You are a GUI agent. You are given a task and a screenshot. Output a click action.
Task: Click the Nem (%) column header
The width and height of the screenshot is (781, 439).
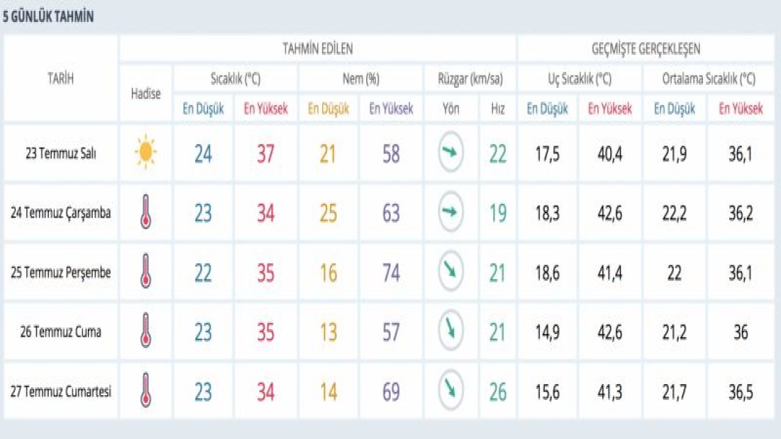point(360,79)
